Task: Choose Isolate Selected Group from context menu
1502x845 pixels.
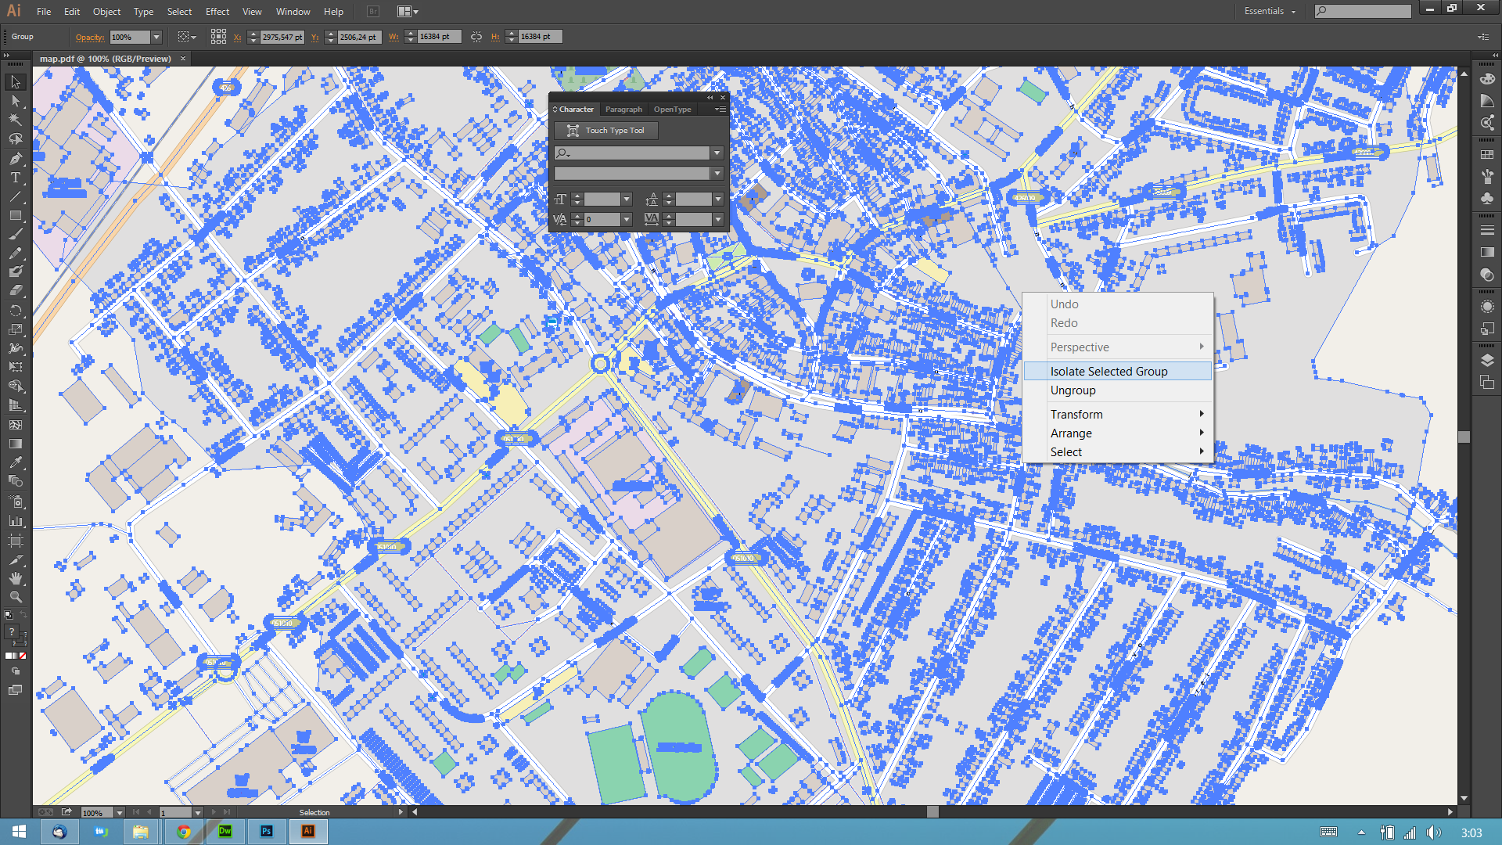Action: pyautogui.click(x=1118, y=372)
